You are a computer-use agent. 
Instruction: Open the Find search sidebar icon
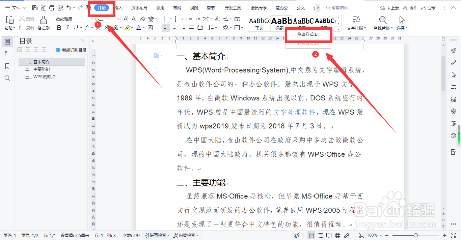[x=7, y=78]
